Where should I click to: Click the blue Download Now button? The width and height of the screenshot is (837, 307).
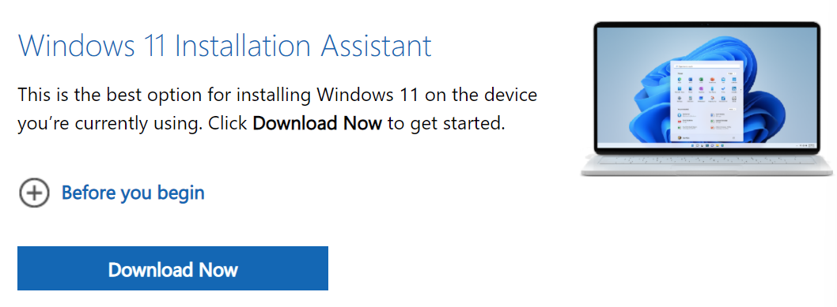[x=172, y=268]
